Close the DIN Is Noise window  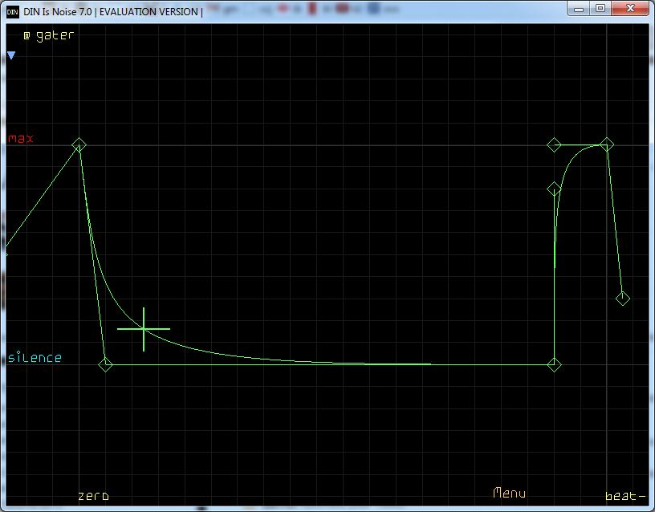pyautogui.click(x=630, y=8)
